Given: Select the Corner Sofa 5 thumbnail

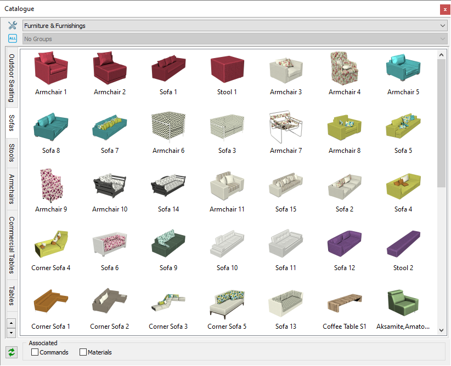Looking at the screenshot, I should [x=227, y=304].
